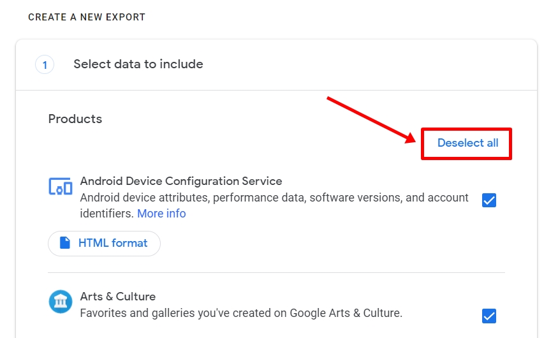Select the Android Device Configuration Service title
This screenshot has width=551, height=338.
tap(181, 181)
